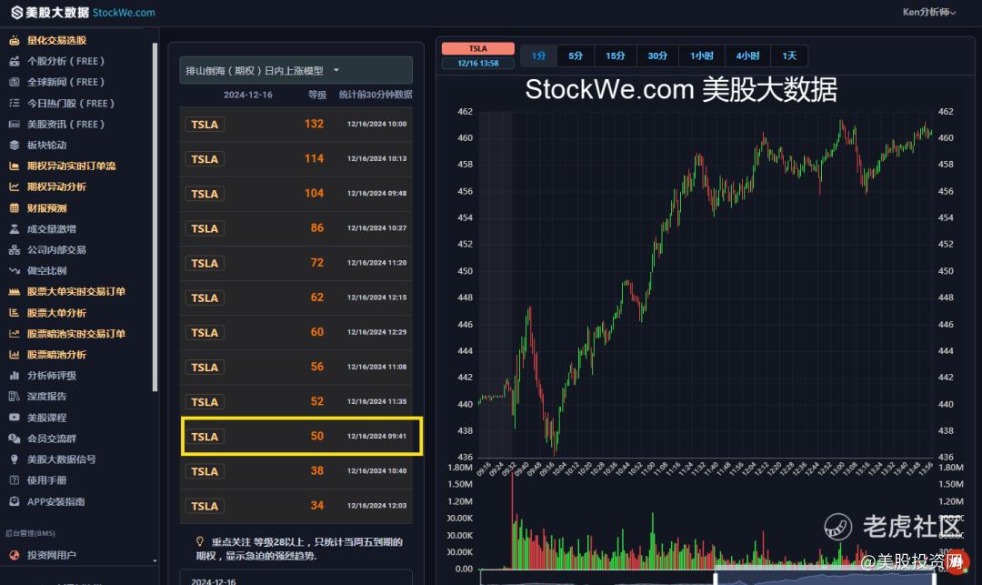Click the 股票大单实时交易订单 icon
The height and width of the screenshot is (585, 982).
point(14,292)
